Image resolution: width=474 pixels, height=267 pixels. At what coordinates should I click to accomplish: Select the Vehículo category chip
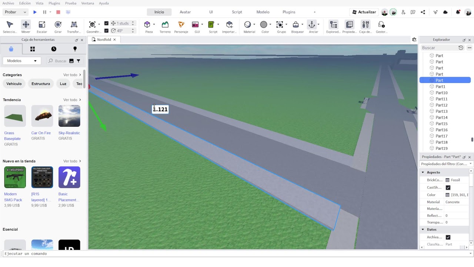coord(14,84)
